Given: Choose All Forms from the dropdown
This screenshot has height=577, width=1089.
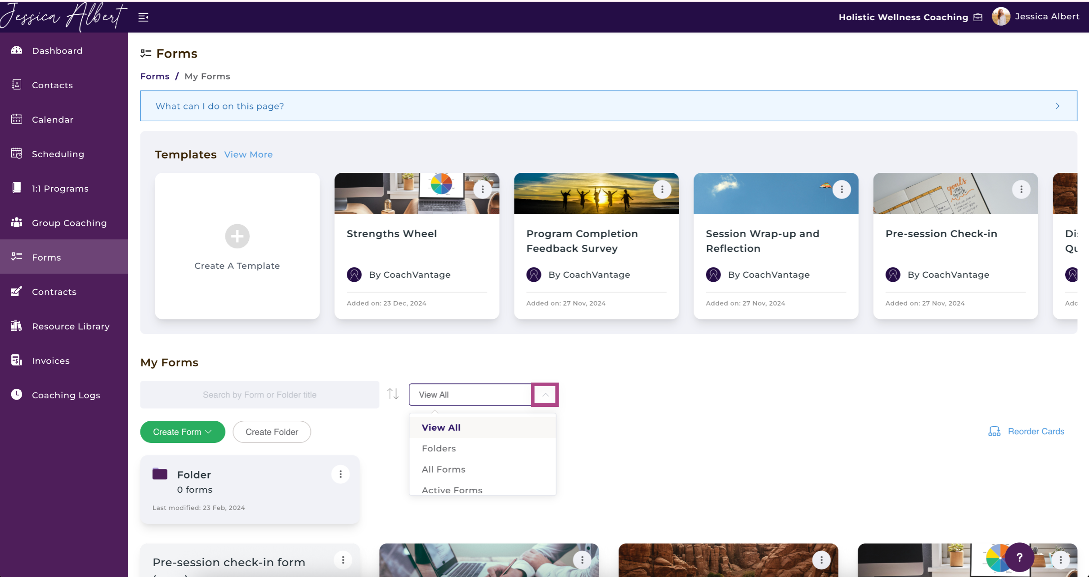Looking at the screenshot, I should (x=483, y=469).
